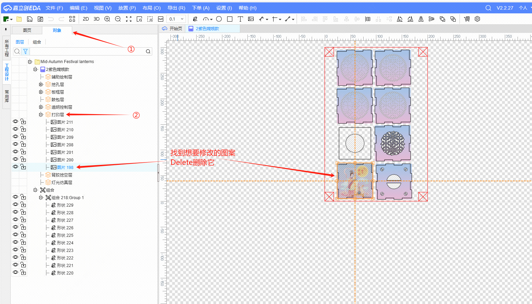
Task: Open the 导出 (R) menu
Action: [x=176, y=8]
